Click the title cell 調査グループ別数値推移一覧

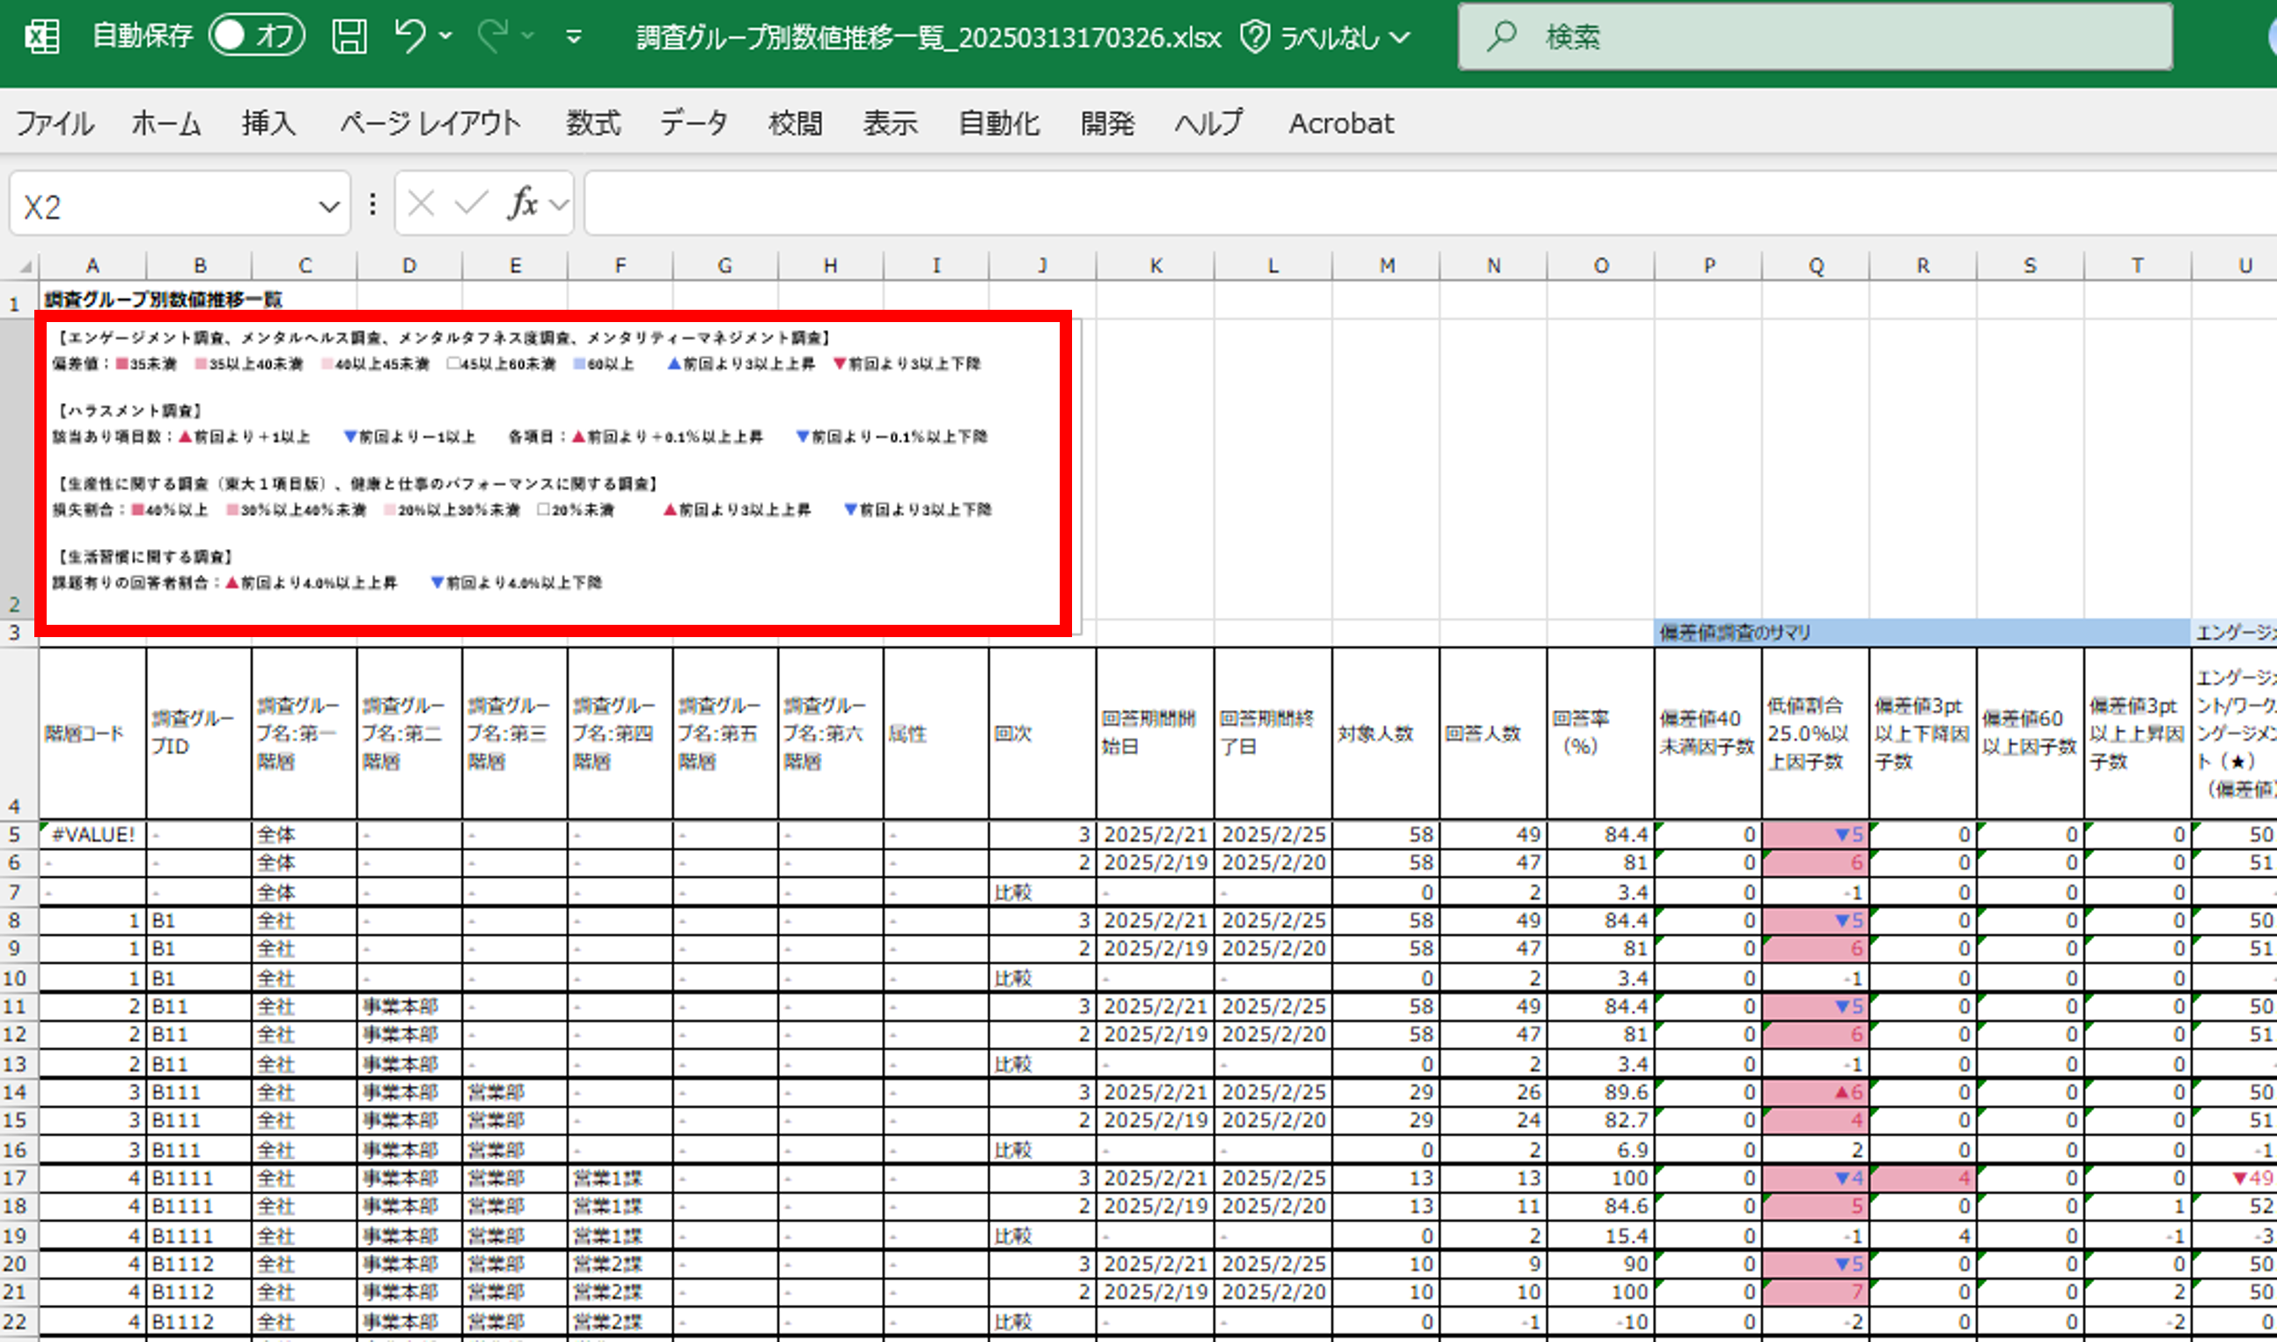[164, 299]
